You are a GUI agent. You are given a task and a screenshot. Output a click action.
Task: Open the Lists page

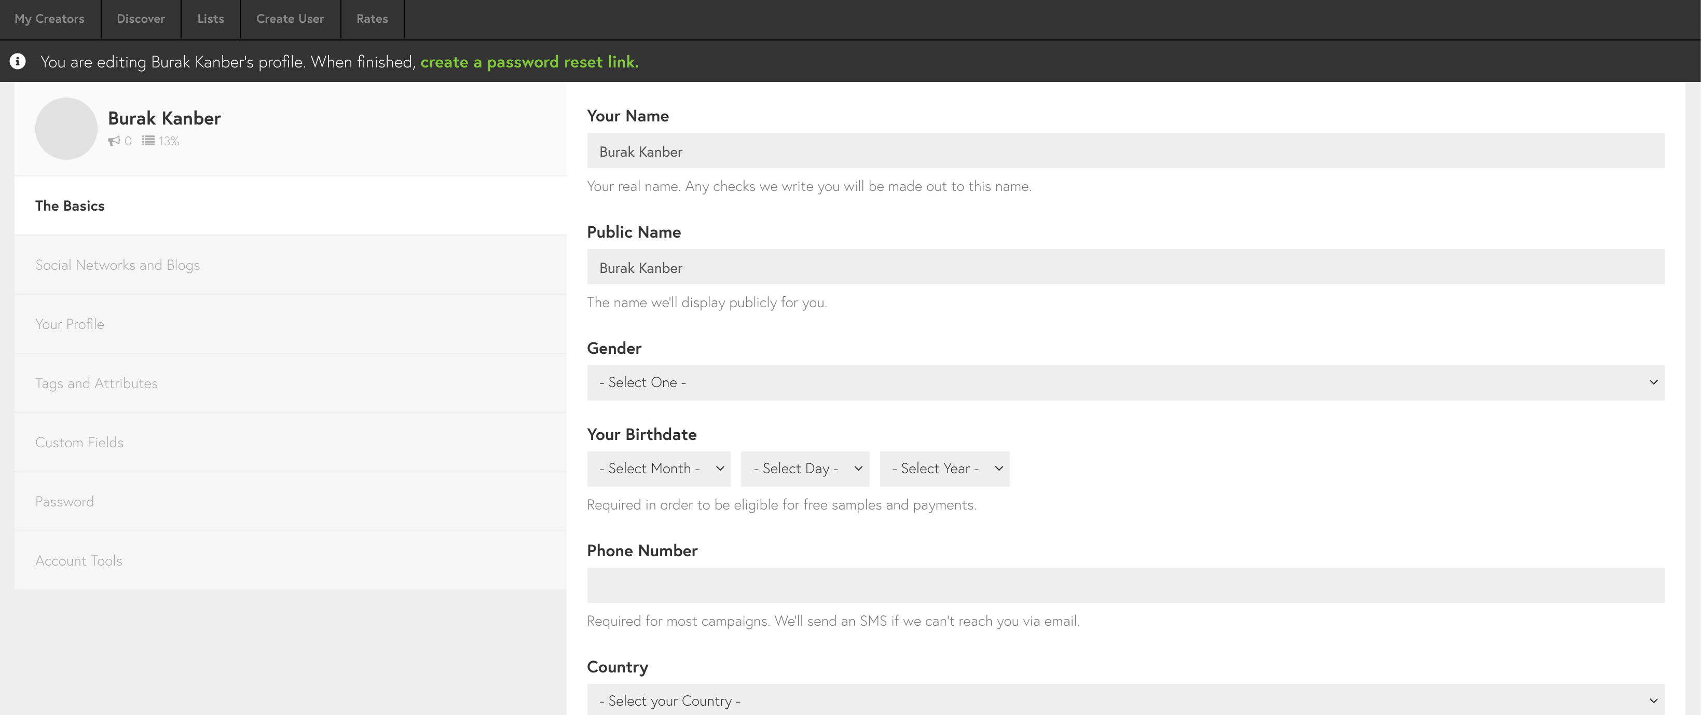tap(211, 19)
